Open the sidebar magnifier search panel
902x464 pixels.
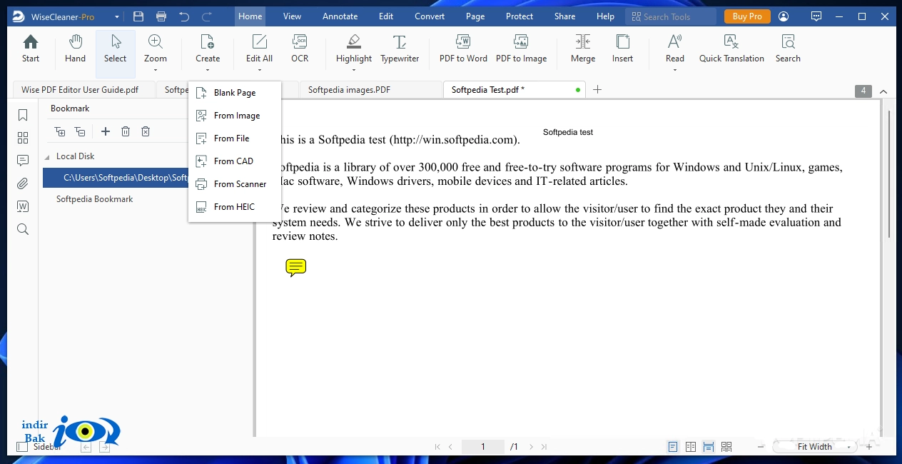tap(23, 229)
